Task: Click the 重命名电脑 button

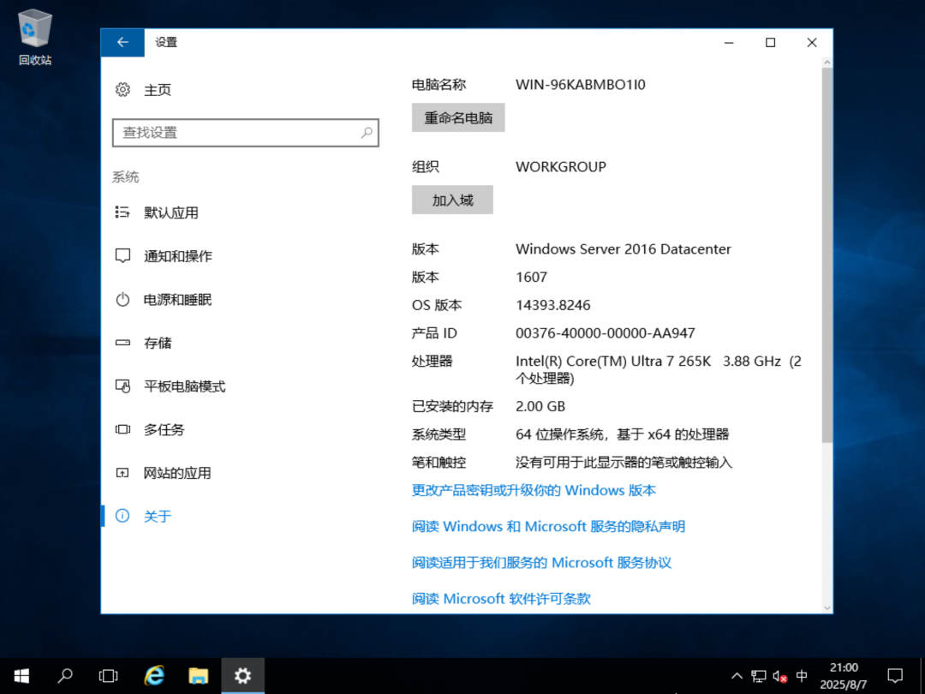Action: click(458, 118)
